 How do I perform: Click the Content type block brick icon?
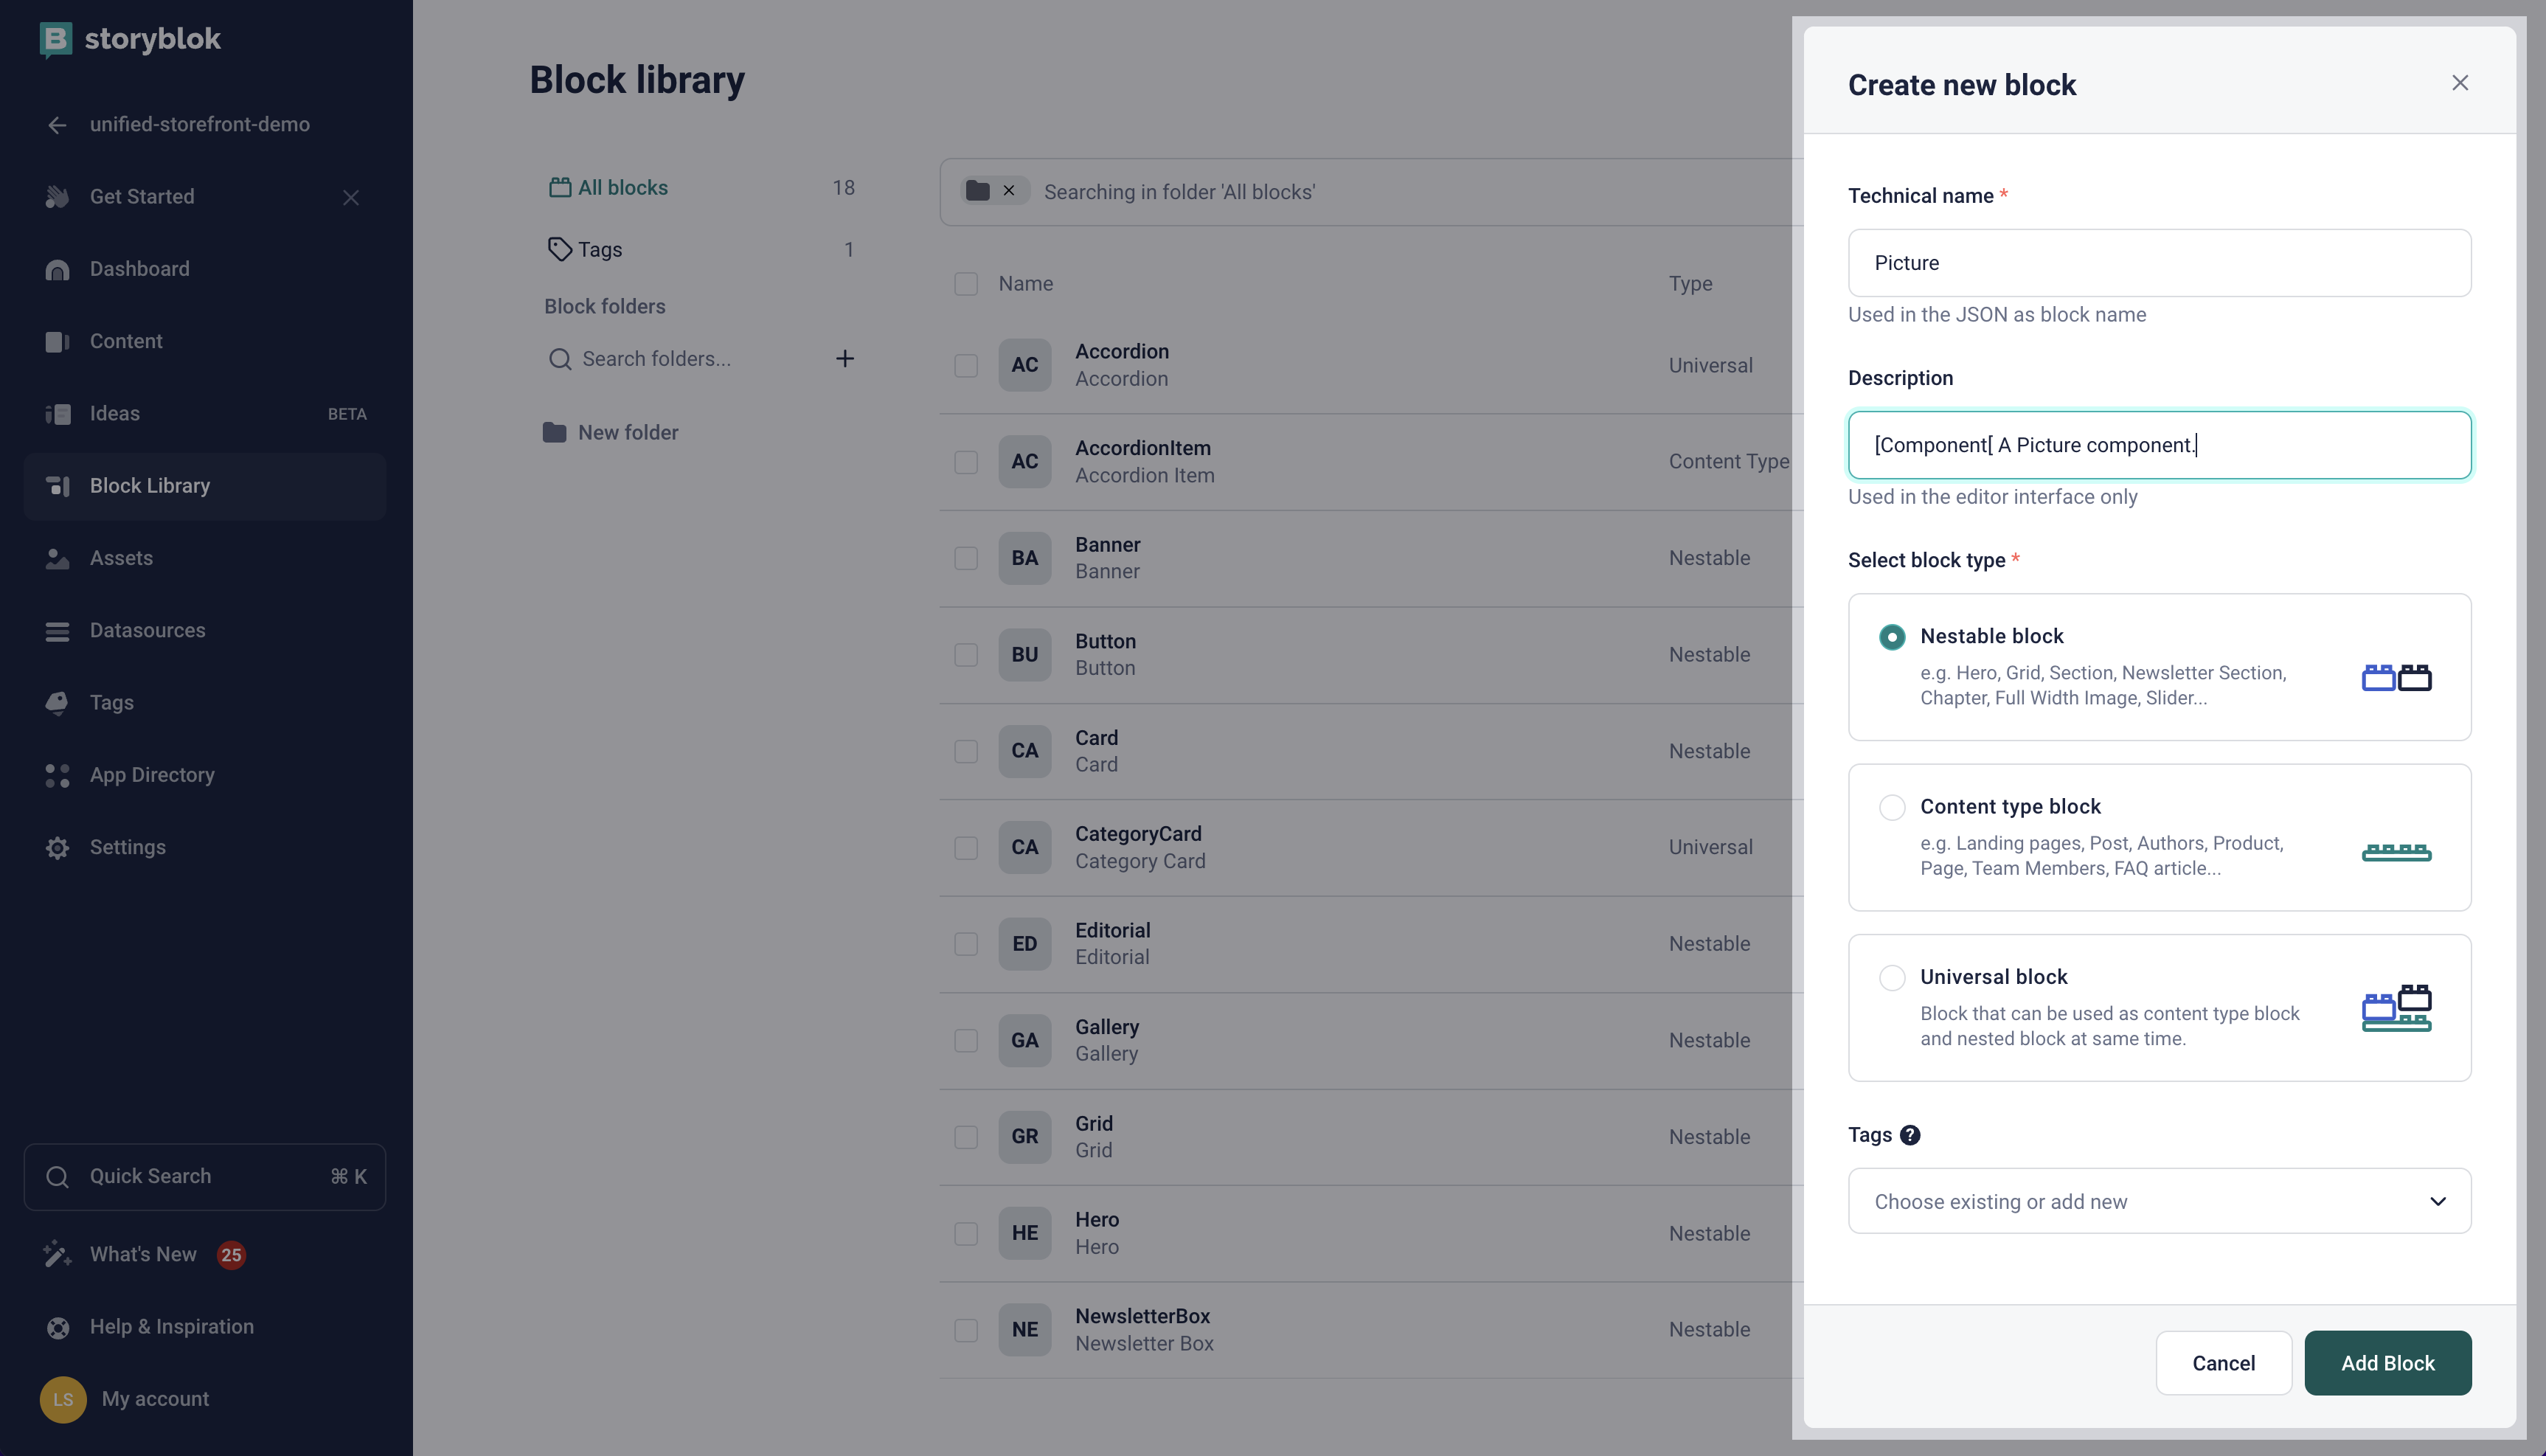(2396, 852)
